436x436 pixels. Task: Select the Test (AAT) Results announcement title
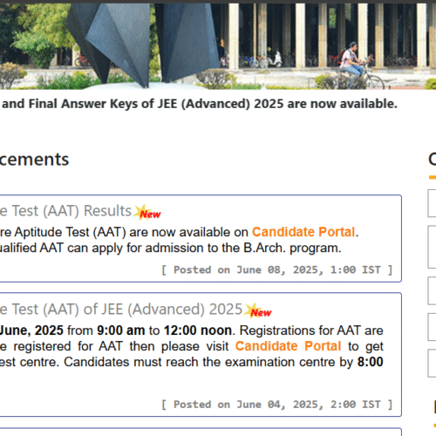point(65,211)
